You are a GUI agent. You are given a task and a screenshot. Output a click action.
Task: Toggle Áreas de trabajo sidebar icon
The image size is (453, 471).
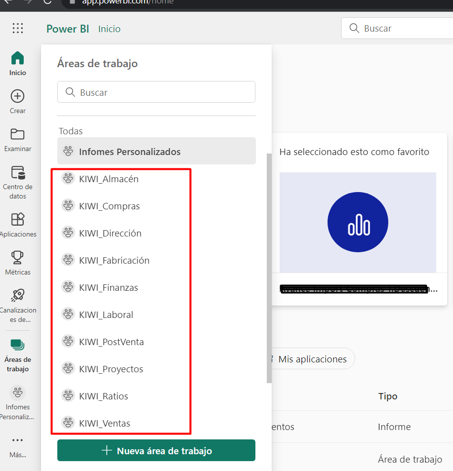pos(18,345)
